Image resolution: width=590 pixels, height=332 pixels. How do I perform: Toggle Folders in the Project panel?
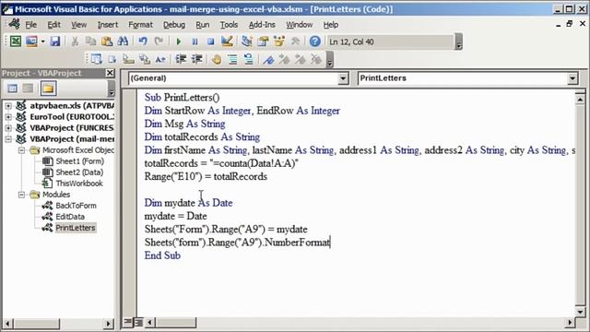click(48, 89)
